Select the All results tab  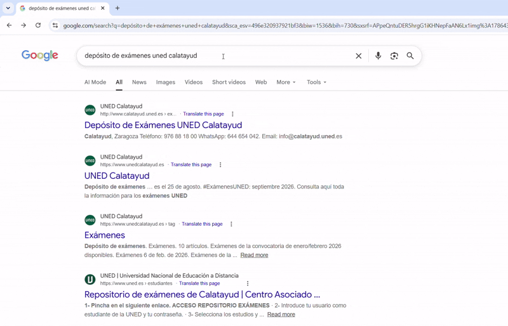119,82
